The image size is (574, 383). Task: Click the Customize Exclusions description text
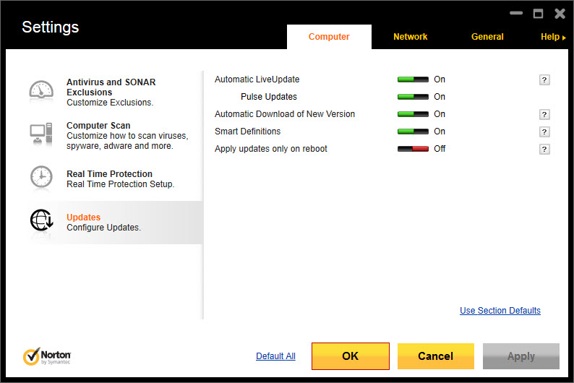(110, 103)
